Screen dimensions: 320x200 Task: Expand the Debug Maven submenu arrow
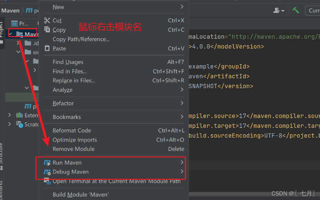click(x=182, y=172)
